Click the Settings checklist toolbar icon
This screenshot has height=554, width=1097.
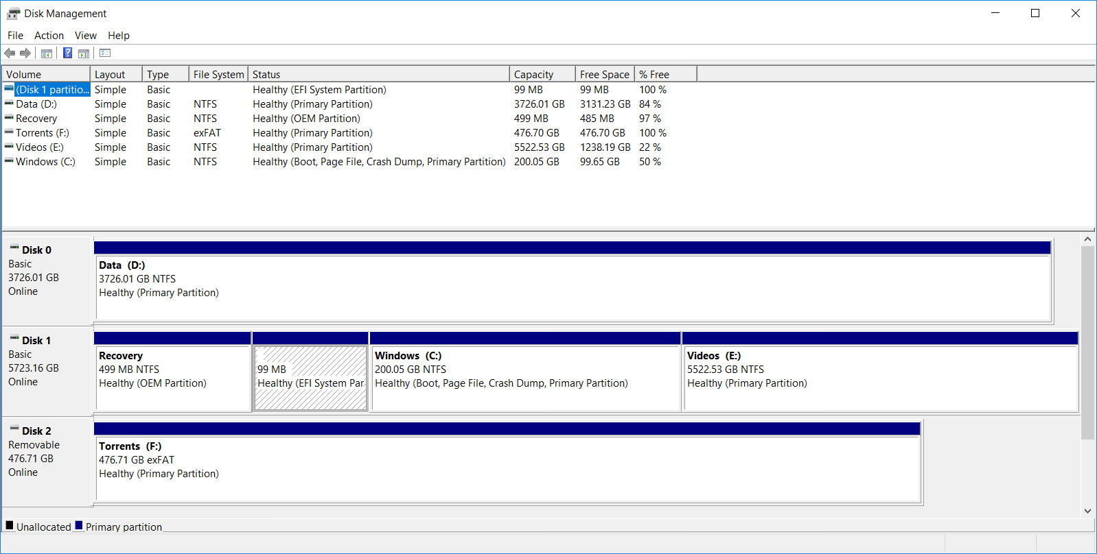105,53
